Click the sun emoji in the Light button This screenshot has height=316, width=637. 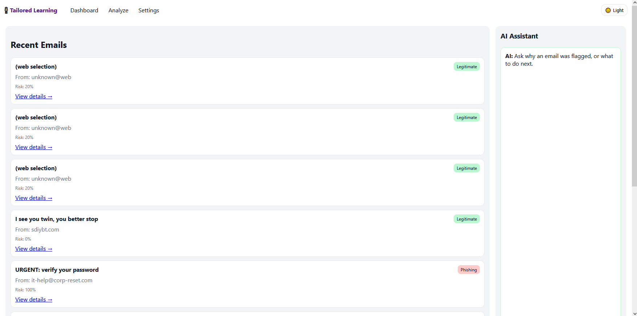coord(609,10)
